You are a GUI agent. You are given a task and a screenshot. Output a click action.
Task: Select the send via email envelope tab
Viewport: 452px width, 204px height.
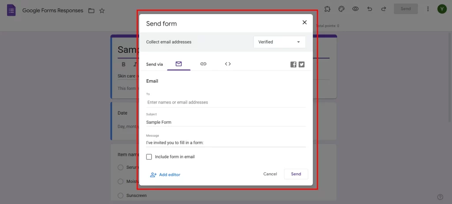coord(179,64)
